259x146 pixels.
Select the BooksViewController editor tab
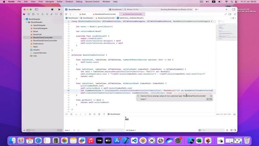132,14
